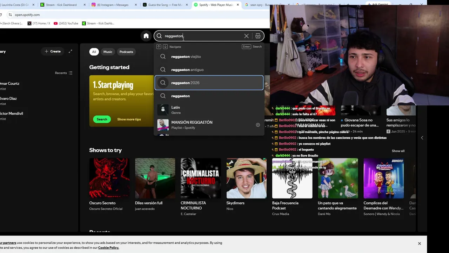This screenshot has width=449, height=253.
Task: Click the Create button in library
Action: pos(53,51)
